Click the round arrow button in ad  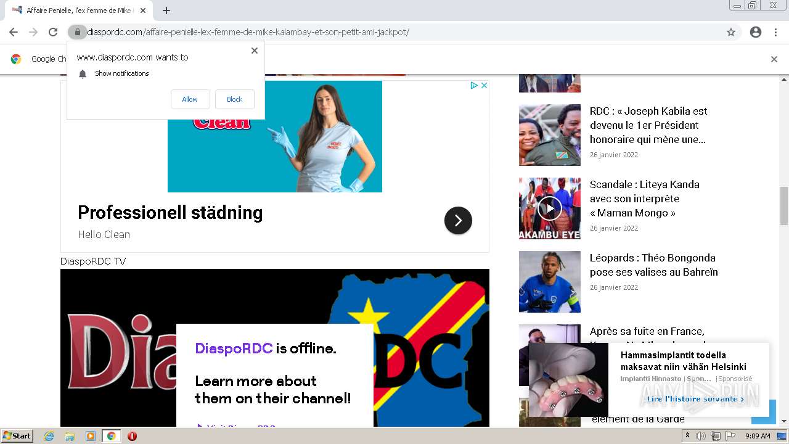coord(458,221)
